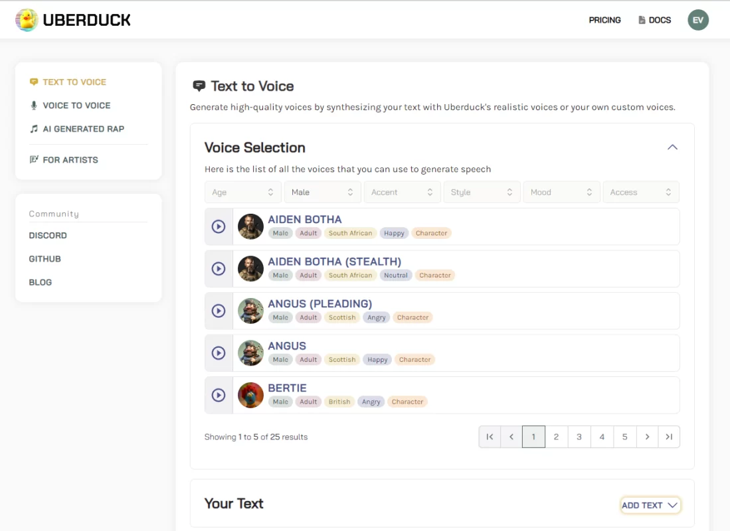Image resolution: width=730 pixels, height=531 pixels.
Task: Go to results page 3
Action: (579, 437)
